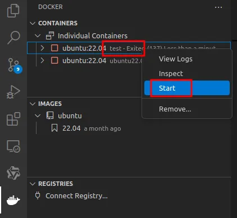Open the Search view icon

[x=13, y=37]
